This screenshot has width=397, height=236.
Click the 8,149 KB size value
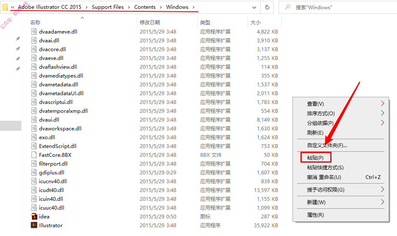pos(267,119)
